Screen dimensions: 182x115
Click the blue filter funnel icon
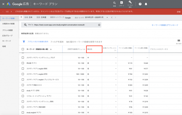pos(24,42)
